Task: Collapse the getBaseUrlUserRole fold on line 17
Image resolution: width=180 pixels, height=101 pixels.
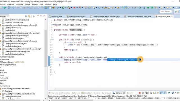Action: click(53, 57)
